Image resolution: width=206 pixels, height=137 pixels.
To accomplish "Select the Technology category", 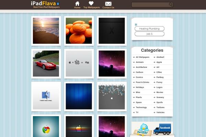I will [x=141, y=107].
